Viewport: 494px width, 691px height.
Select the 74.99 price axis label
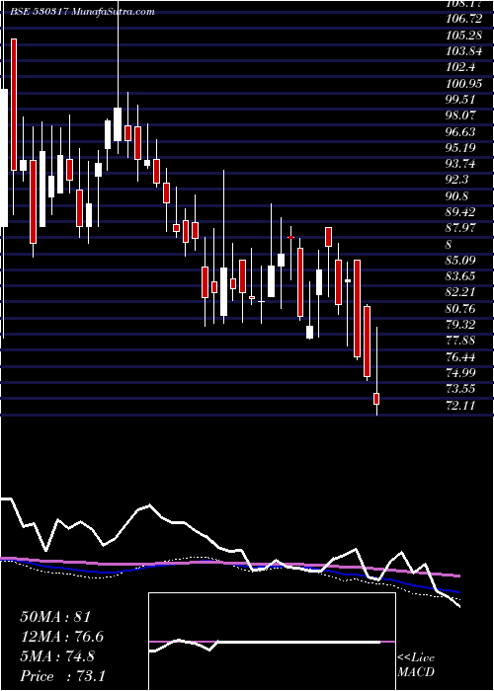pos(460,373)
